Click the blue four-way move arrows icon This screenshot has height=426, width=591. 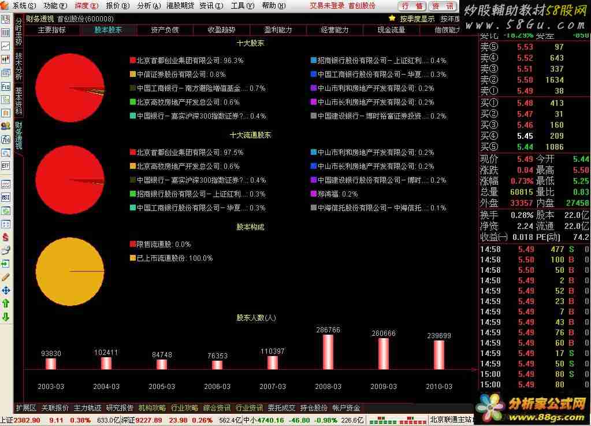6,290
